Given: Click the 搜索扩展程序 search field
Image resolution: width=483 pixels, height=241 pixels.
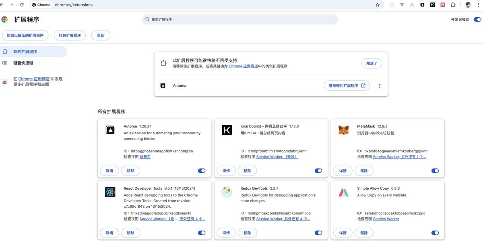Looking at the screenshot, I should (240, 19).
